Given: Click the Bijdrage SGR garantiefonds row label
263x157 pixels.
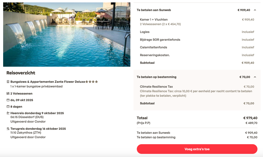Looking at the screenshot, I should [x=160, y=40].
